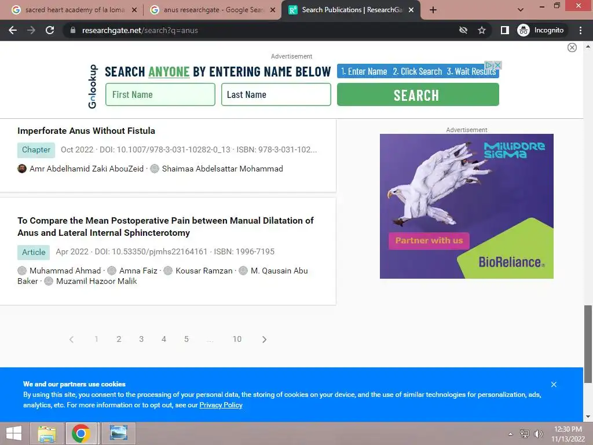Viewport: 593px width, 445px height.
Task: Jump to results page 10
Action: coord(237,340)
